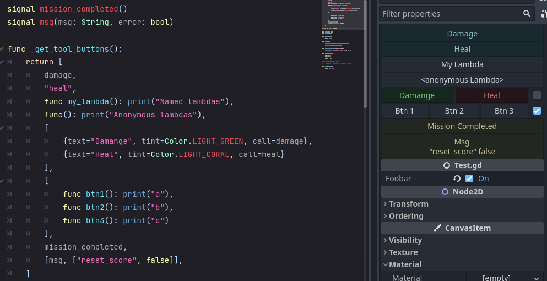Click the CanvasItem brush icon
The image size is (547, 281).
(x=437, y=228)
